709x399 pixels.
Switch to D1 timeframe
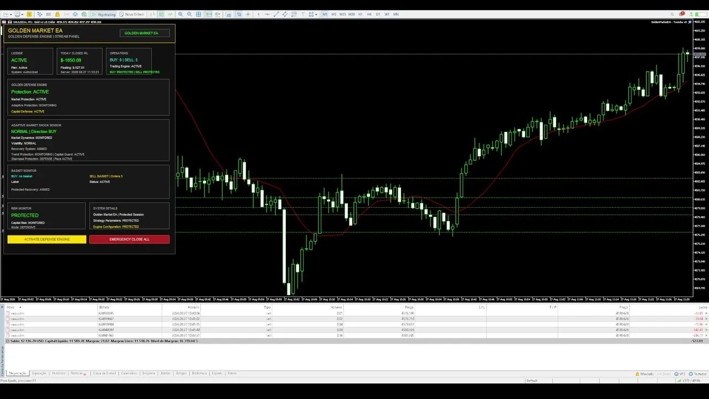pyautogui.click(x=378, y=14)
